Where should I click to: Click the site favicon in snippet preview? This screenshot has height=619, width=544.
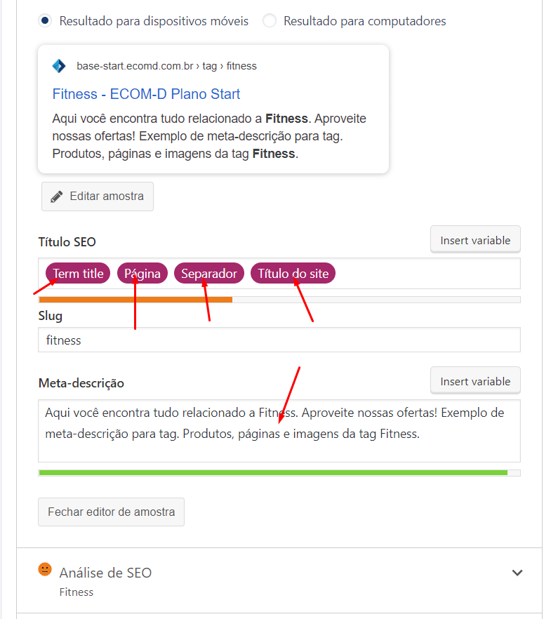(59, 66)
